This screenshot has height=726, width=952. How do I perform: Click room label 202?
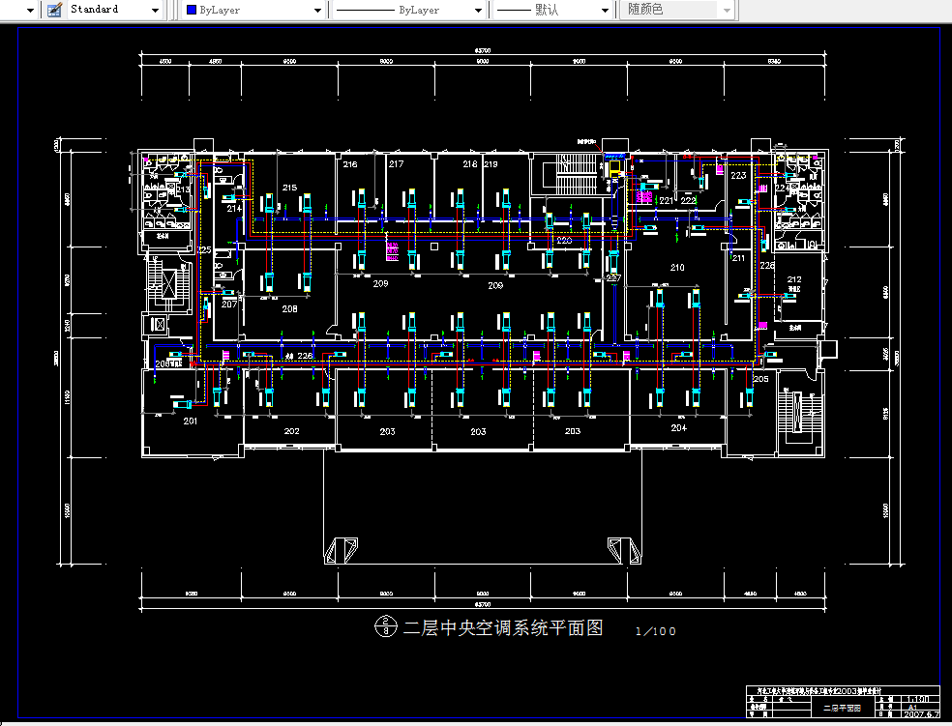point(292,431)
